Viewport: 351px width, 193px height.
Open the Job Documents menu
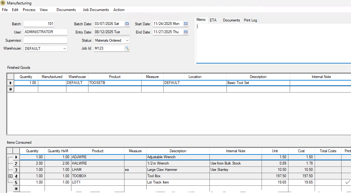tap(96, 10)
